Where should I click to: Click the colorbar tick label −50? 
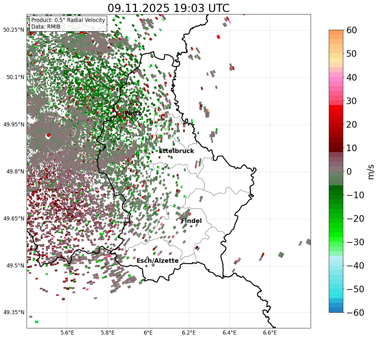click(x=355, y=289)
